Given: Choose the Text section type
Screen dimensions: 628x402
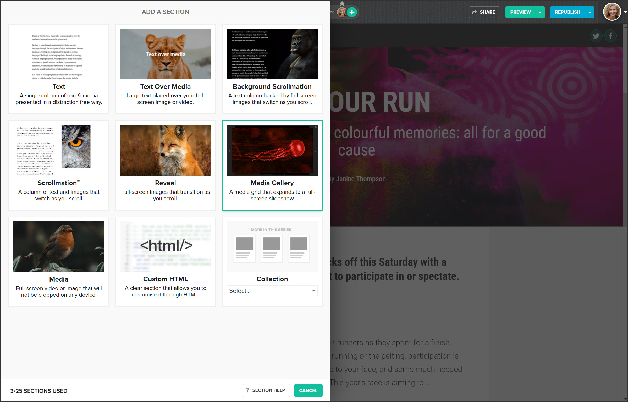Looking at the screenshot, I should point(59,69).
